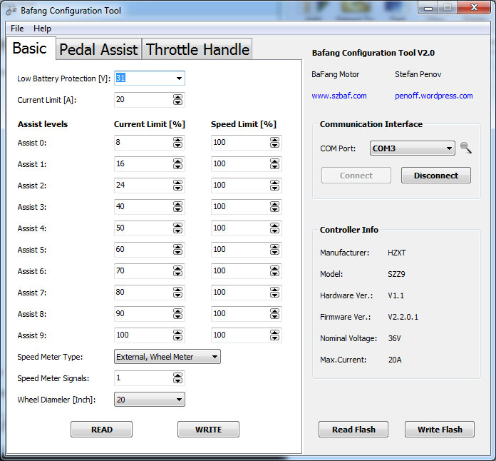Switch to the Pedal Assist tab
This screenshot has width=496, height=461.
(98, 49)
